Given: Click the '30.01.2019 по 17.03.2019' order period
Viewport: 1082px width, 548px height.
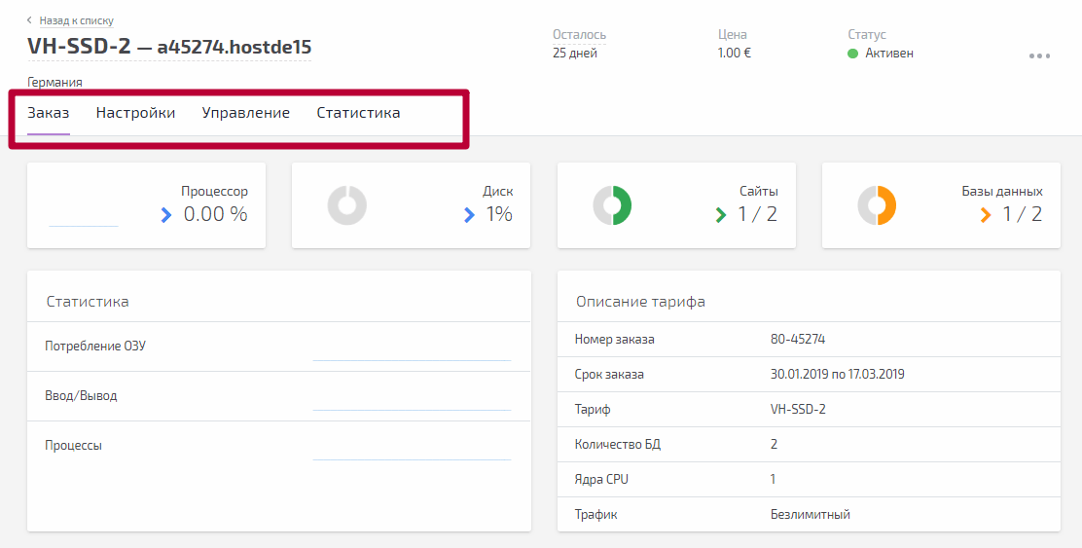Looking at the screenshot, I should pos(837,374).
